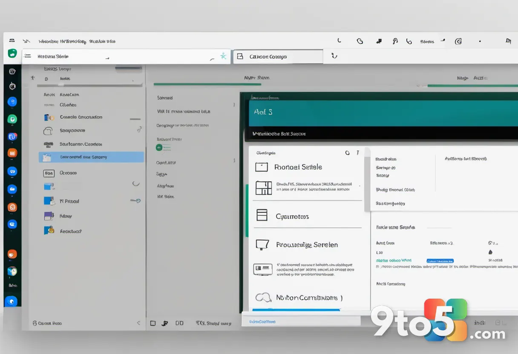The width and height of the screenshot is (518, 354).
Task: Toggle the key switch on the 'R Proead' row
Action: (x=135, y=200)
